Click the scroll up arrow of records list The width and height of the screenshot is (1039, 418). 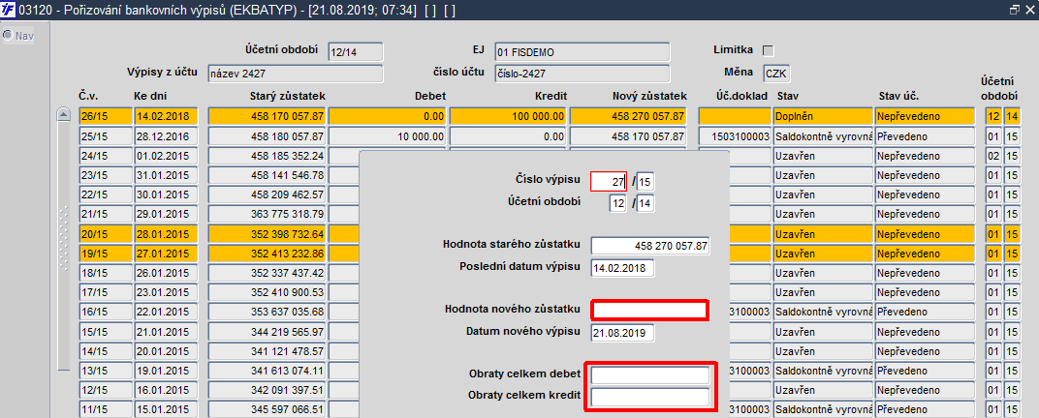click(64, 115)
